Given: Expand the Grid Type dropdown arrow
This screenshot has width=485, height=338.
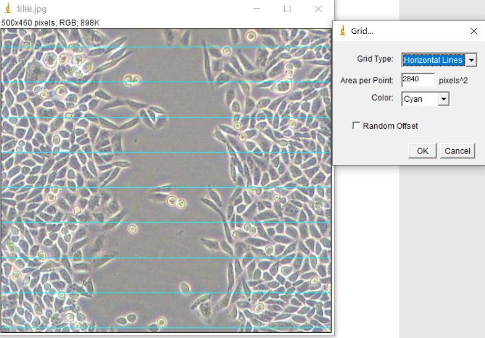Looking at the screenshot, I should point(471,60).
